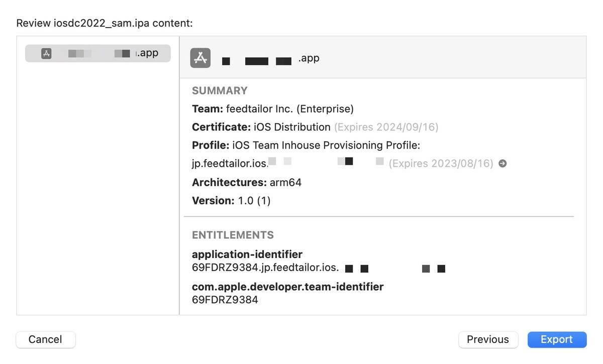This screenshot has width=603, height=364.
Task: Click the ENTITLEMENTS section heading
Action: pos(233,235)
